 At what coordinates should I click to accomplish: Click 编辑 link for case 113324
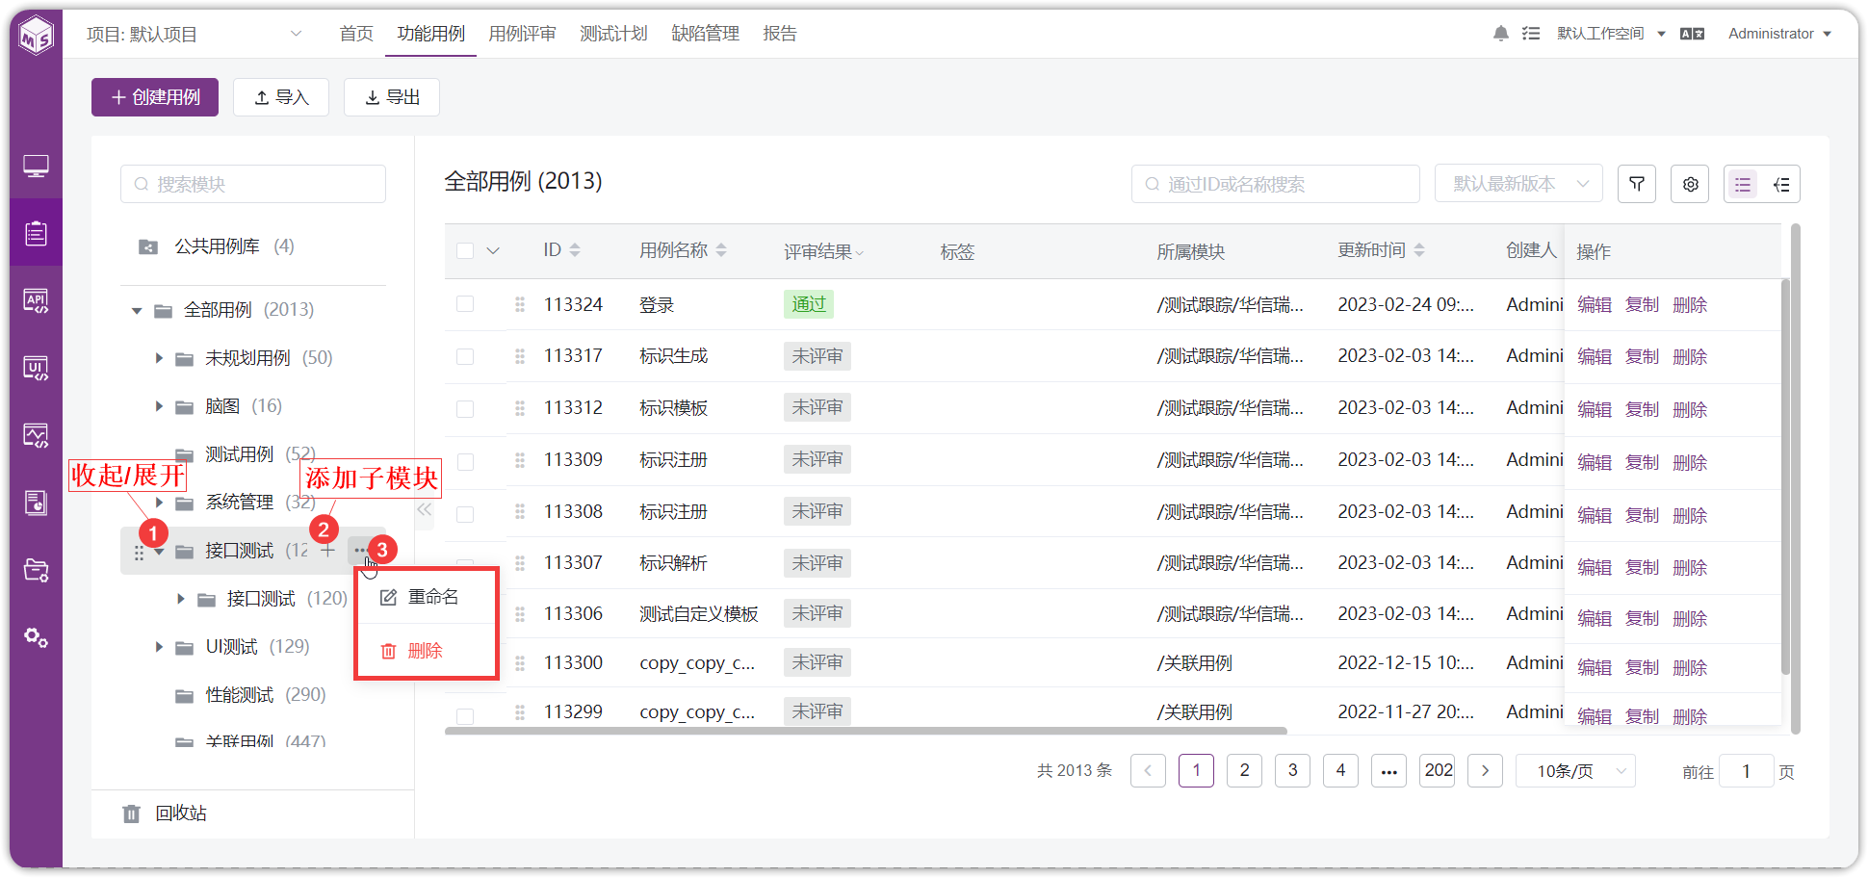coord(1595,305)
